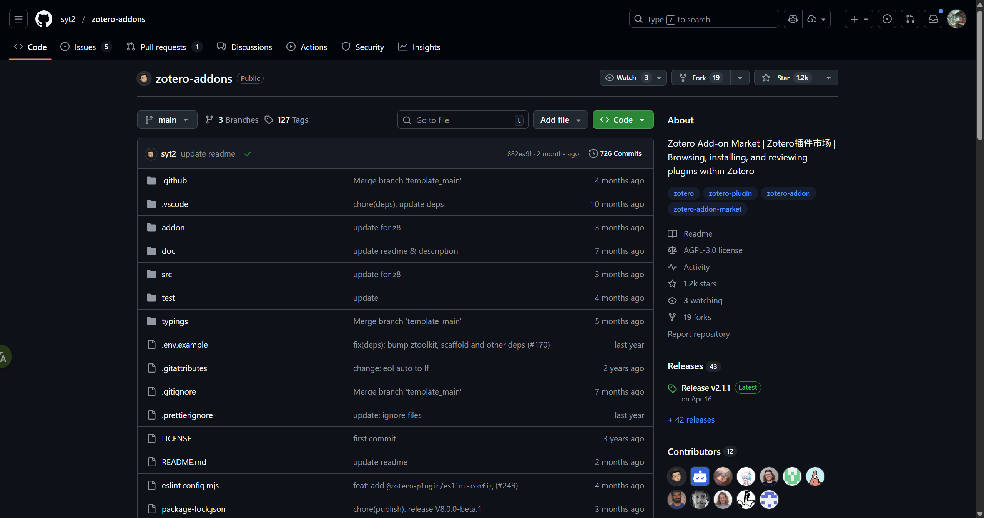Expand the main branch selector
The width and height of the screenshot is (984, 518).
coord(167,120)
